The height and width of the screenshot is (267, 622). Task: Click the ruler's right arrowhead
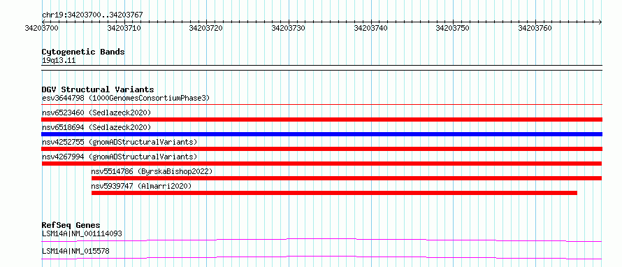[x=600, y=22]
